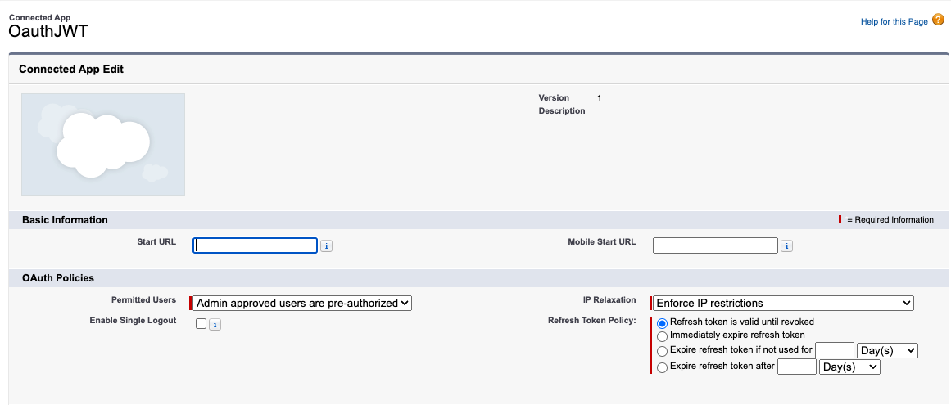Open the Permitted Users dropdown

pos(302,304)
